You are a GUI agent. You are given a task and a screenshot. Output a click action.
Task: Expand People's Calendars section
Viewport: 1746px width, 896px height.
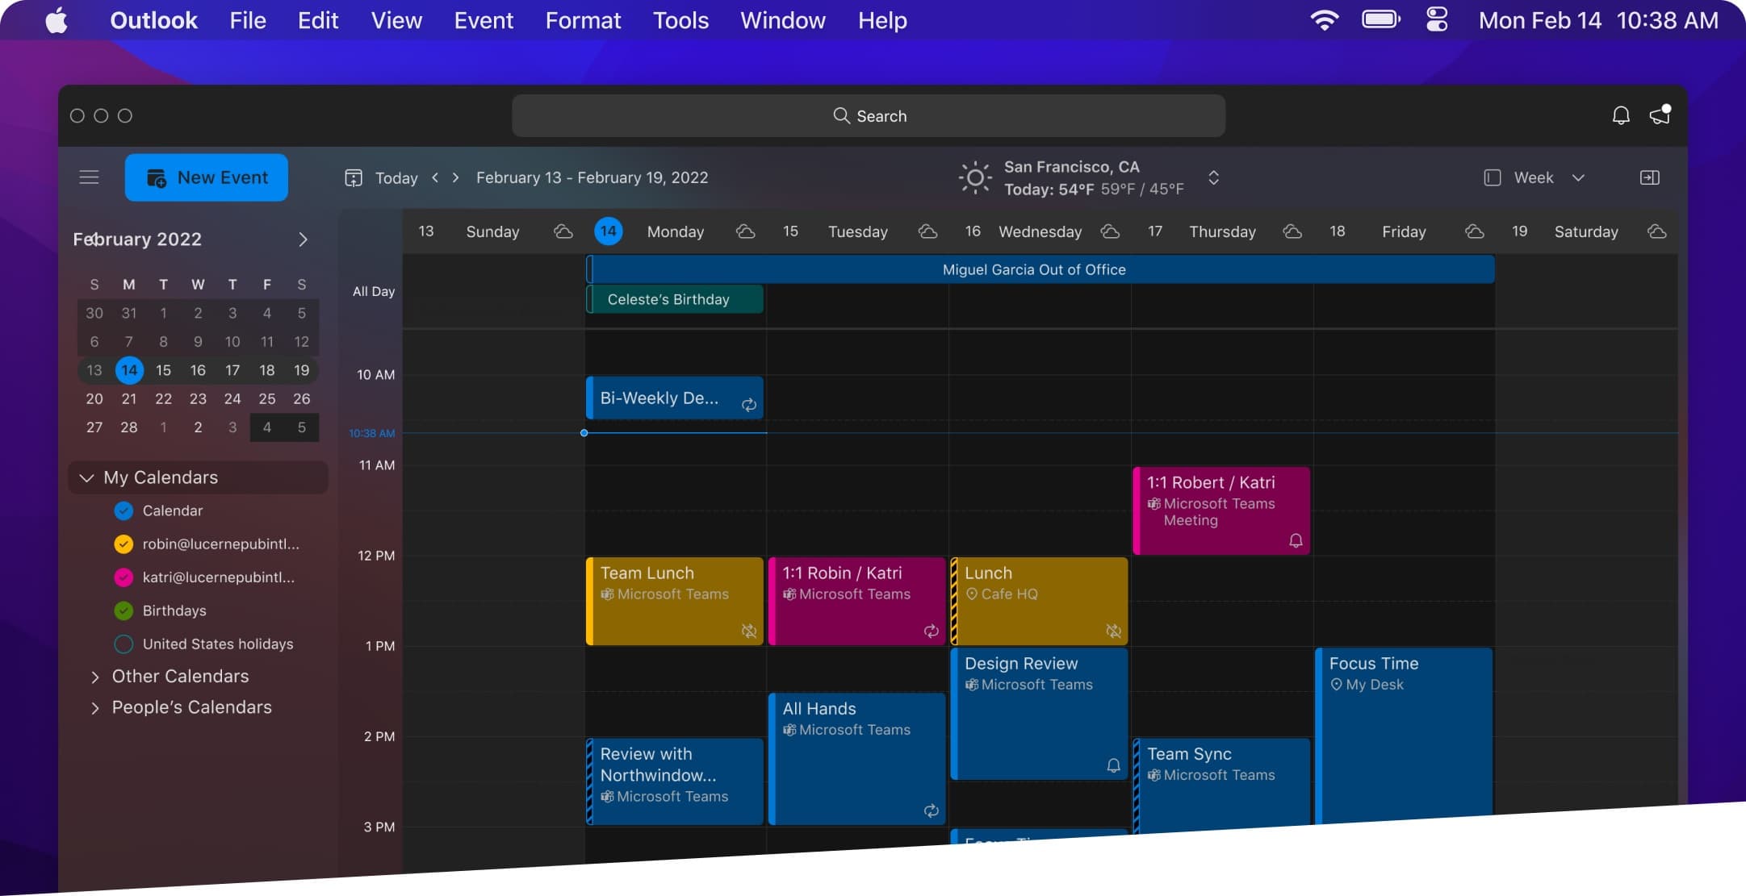click(95, 708)
